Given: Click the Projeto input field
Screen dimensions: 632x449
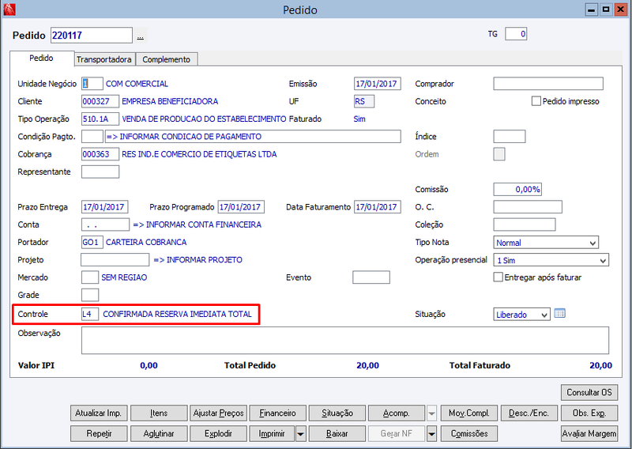Looking at the screenshot, I should point(115,260).
